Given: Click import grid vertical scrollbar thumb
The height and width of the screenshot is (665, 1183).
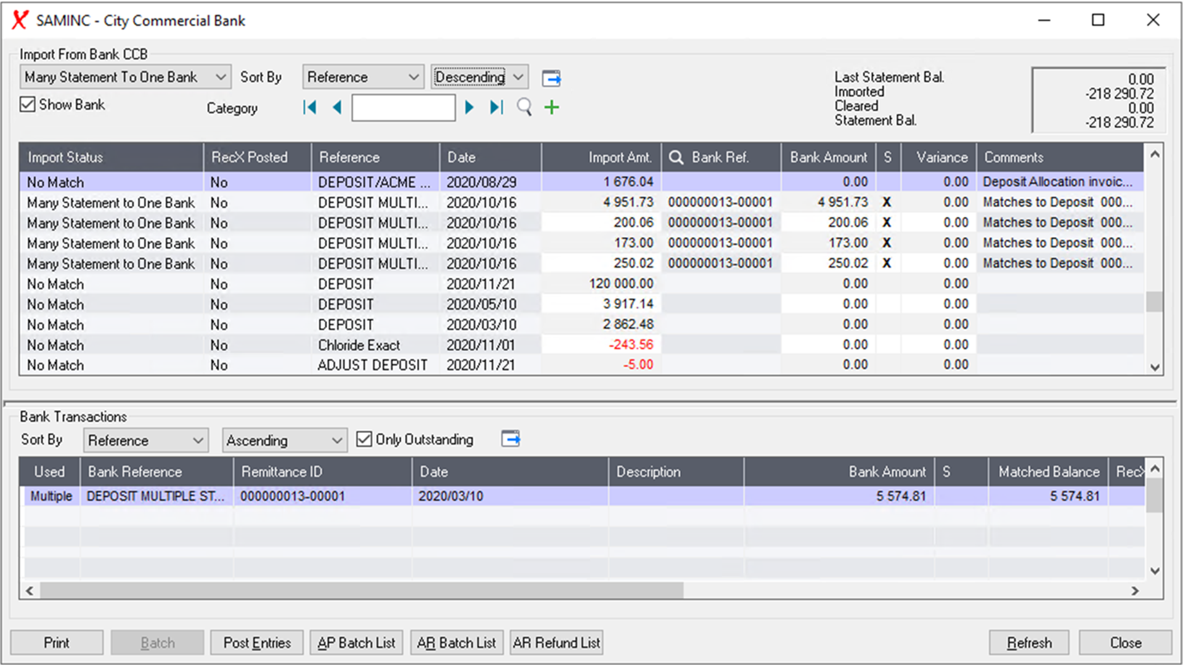Looking at the screenshot, I should click(x=1154, y=302).
